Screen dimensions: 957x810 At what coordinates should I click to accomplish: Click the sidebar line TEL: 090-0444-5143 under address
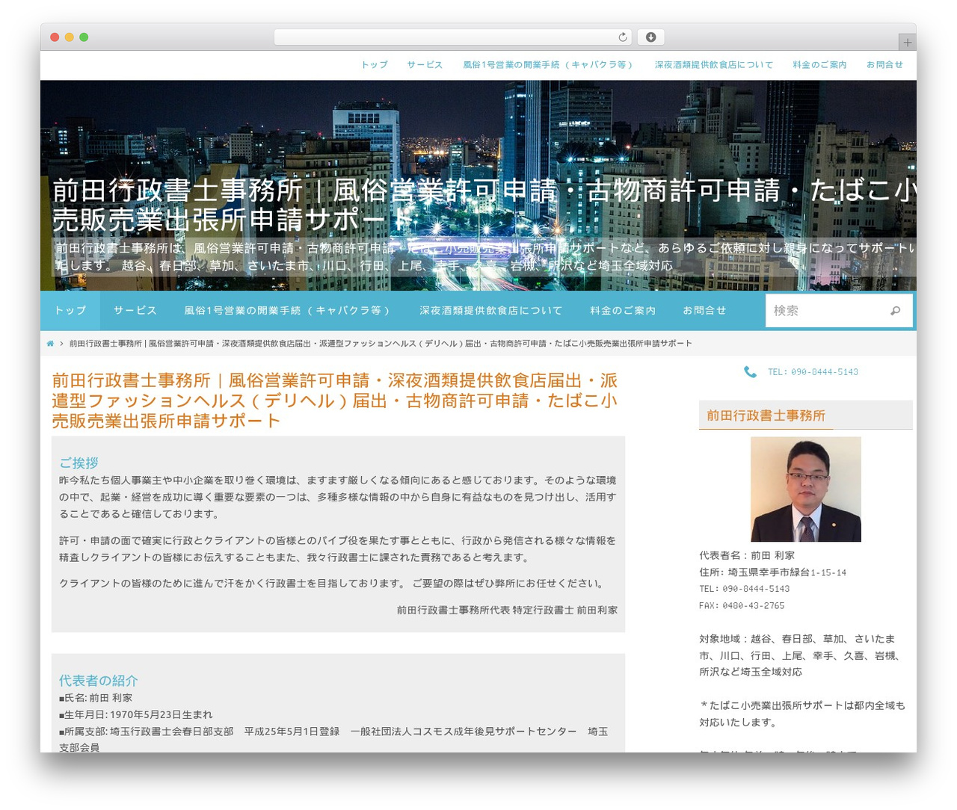pos(745,589)
